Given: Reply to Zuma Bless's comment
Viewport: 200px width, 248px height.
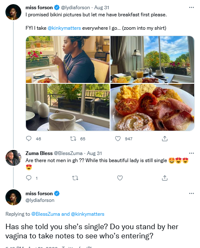Looking at the screenshot, I should (x=29, y=178).
